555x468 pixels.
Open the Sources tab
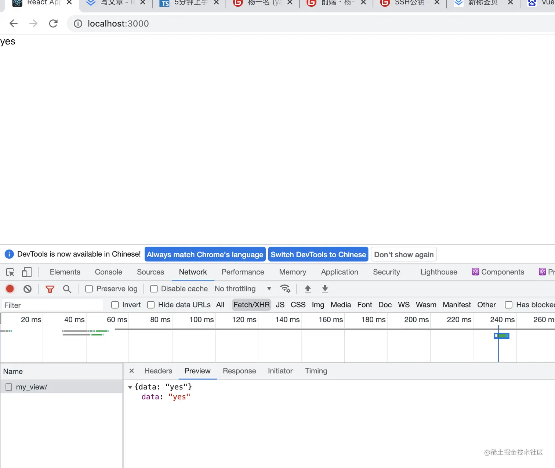(150, 272)
